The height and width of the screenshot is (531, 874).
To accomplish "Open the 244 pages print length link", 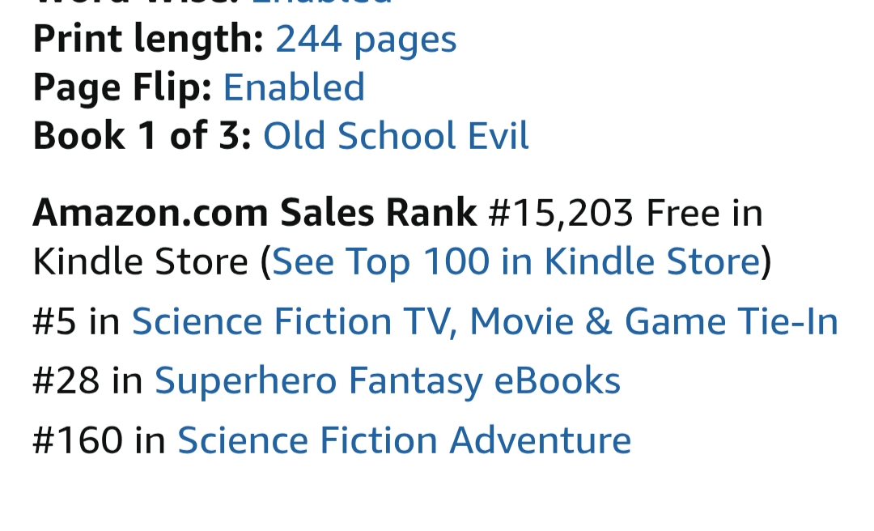I will (x=366, y=40).
